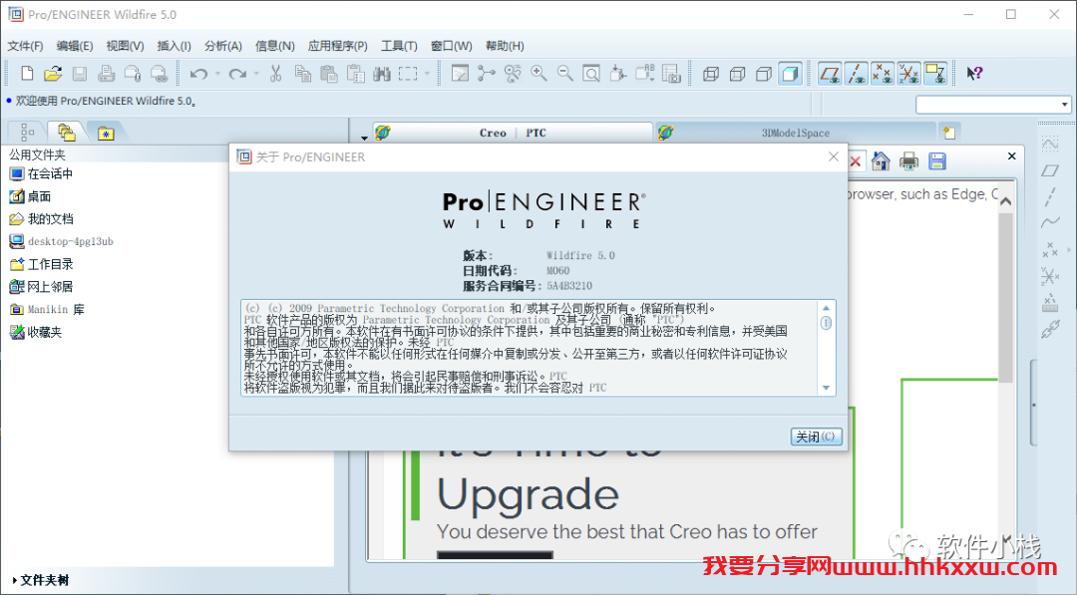Click the Zoom In magnifier icon
The image size is (1077, 595).
[x=539, y=74]
